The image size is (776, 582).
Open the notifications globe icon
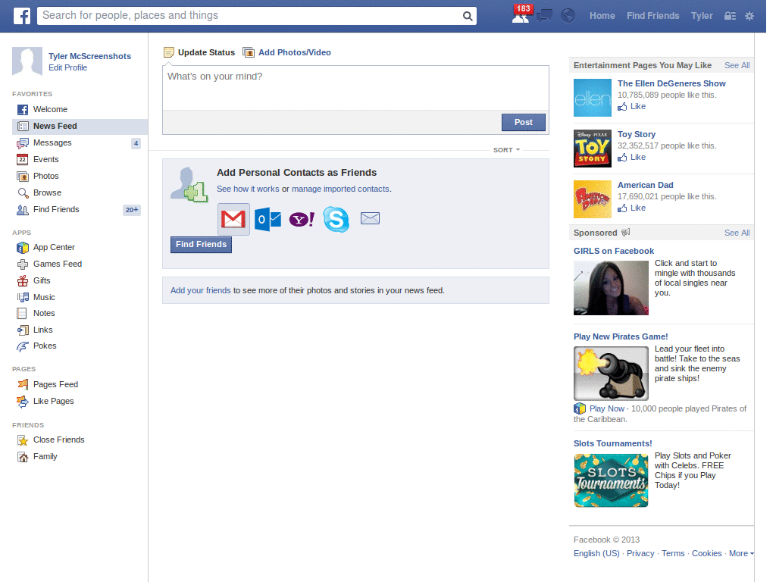coord(568,16)
